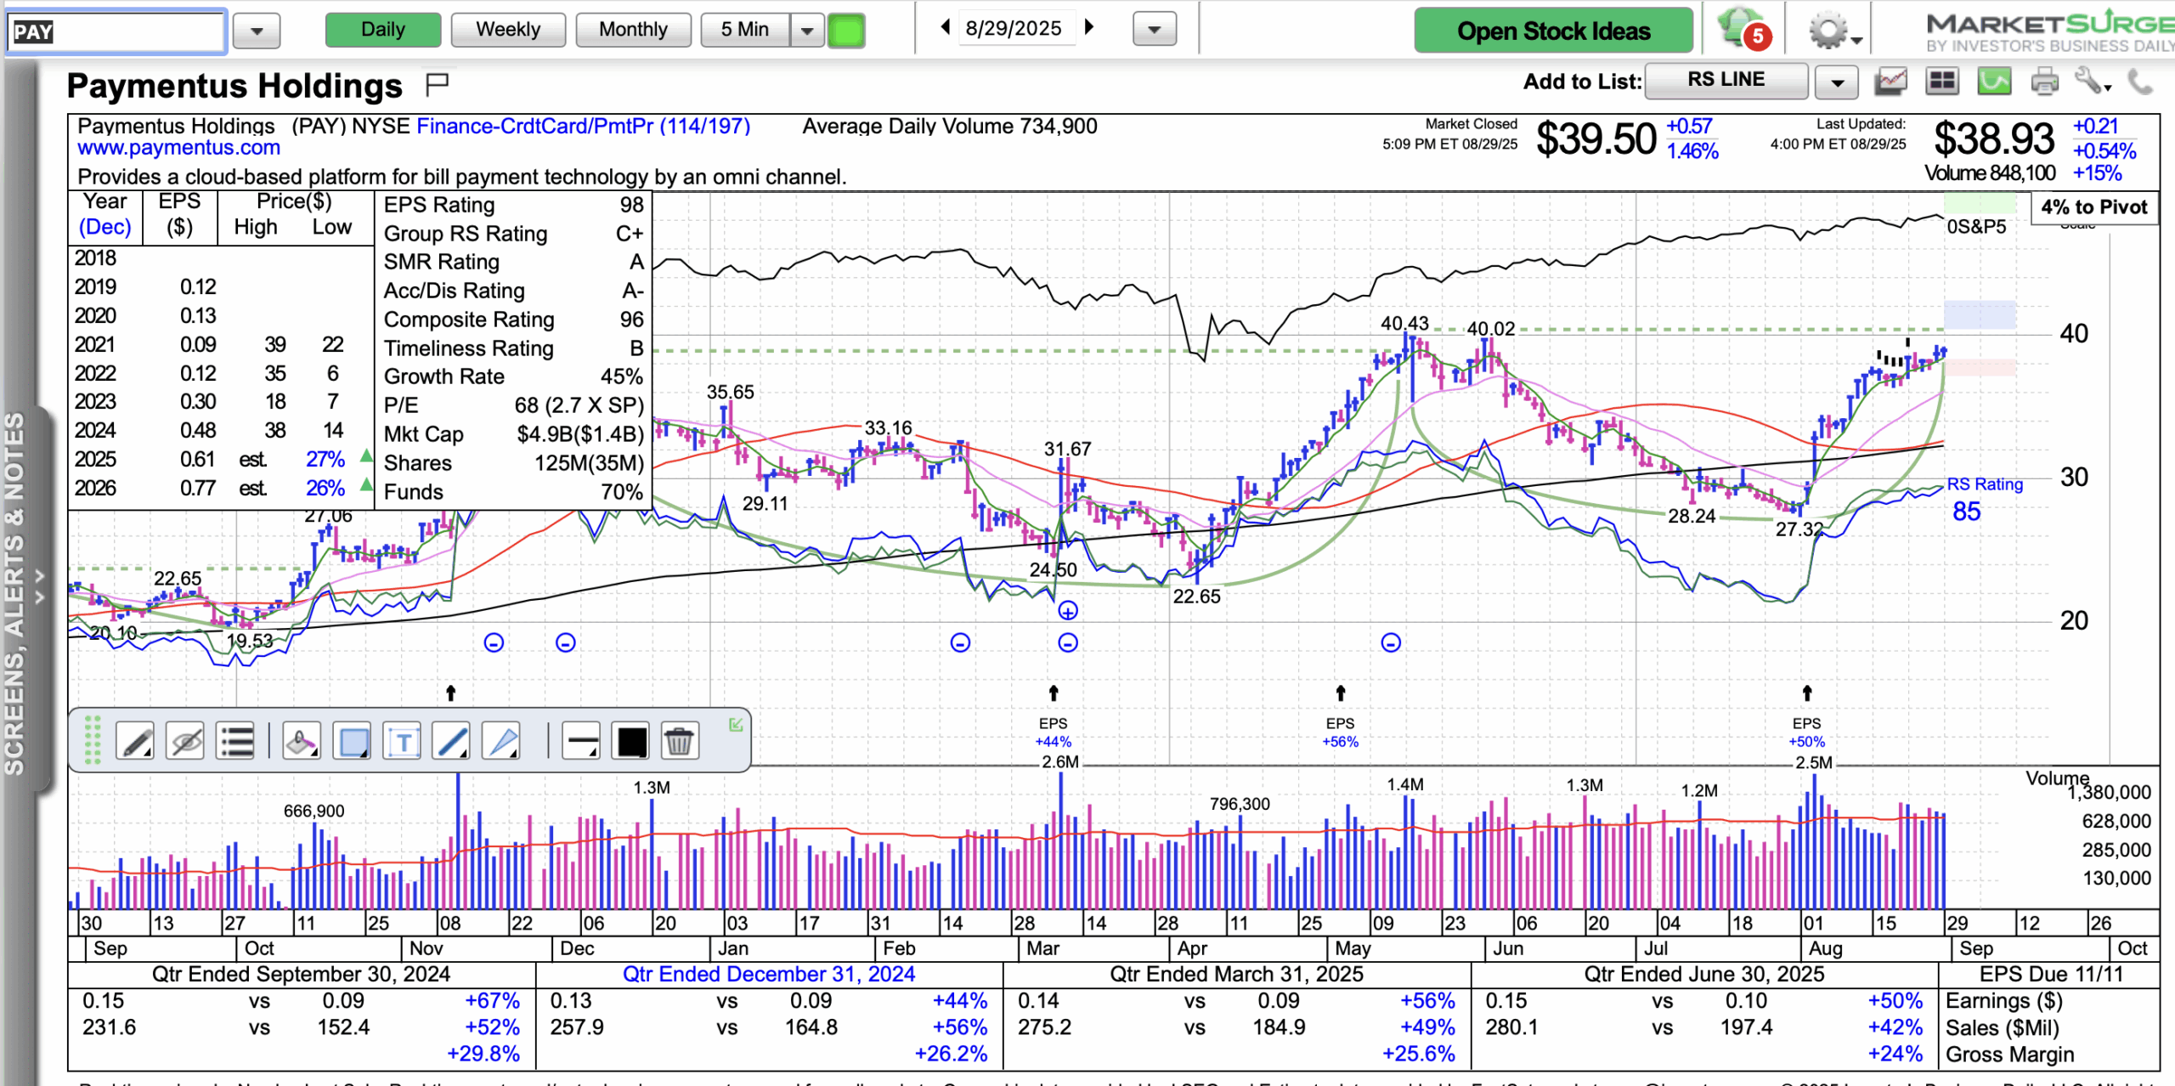
Task: Open the black fill color swatch
Action: tap(631, 742)
